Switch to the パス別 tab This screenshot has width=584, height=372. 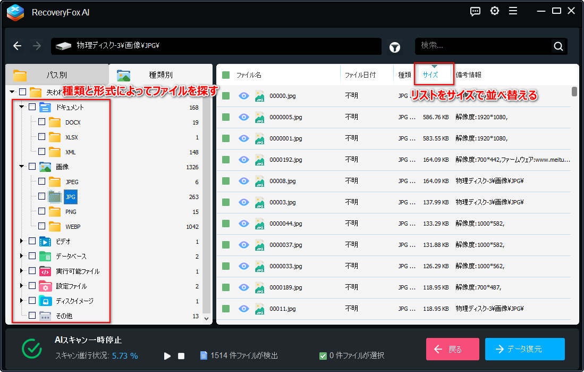coord(57,75)
